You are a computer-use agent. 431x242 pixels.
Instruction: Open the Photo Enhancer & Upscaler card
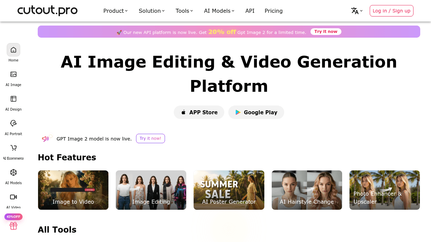(x=385, y=190)
